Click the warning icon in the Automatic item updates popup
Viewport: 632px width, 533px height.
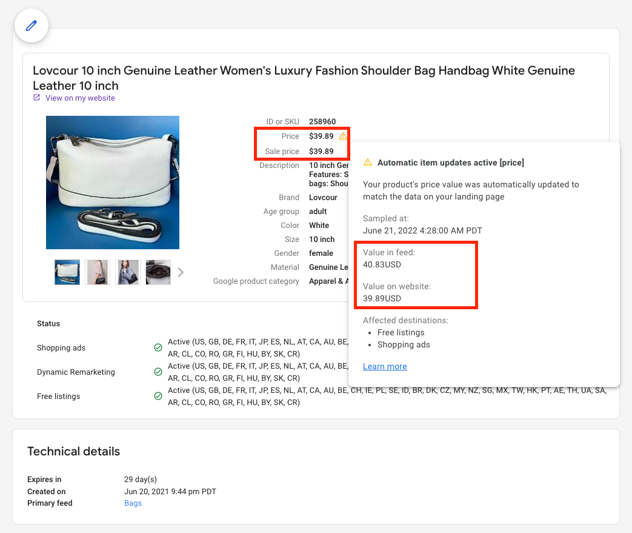click(x=368, y=162)
